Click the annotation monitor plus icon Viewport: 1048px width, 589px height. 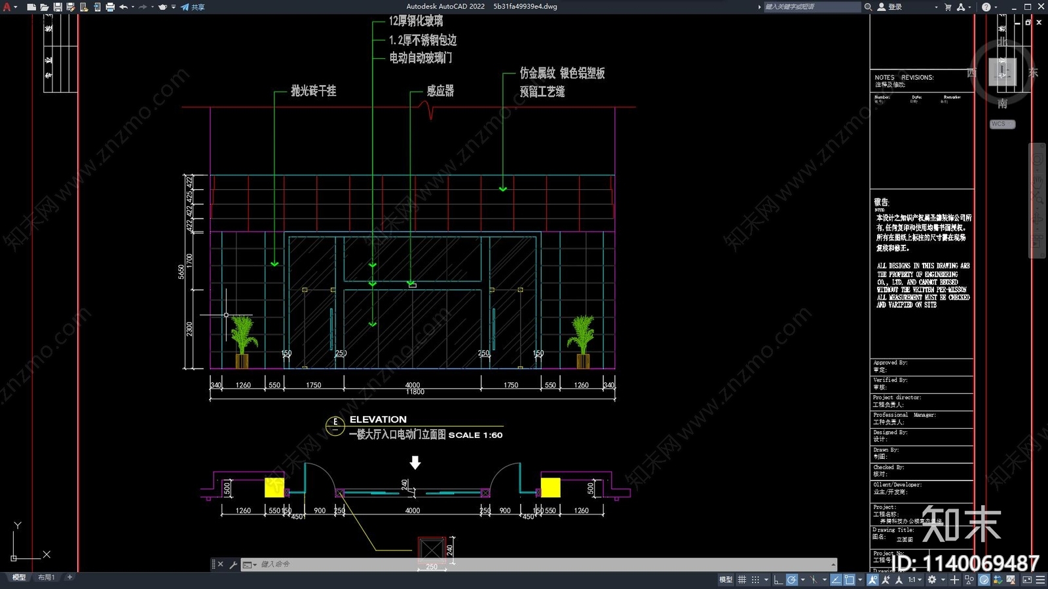coord(954,580)
